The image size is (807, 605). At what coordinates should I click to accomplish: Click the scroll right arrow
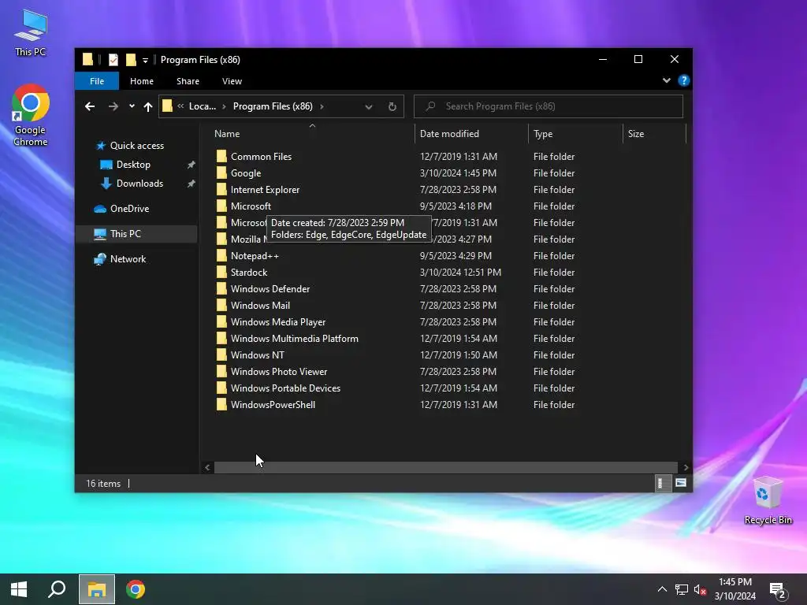pyautogui.click(x=686, y=467)
